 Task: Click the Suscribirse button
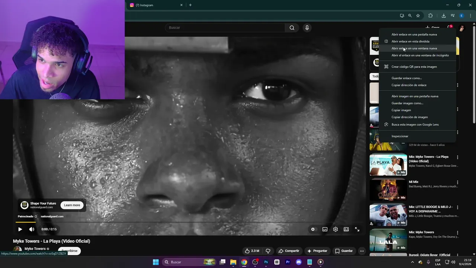tap(69, 251)
